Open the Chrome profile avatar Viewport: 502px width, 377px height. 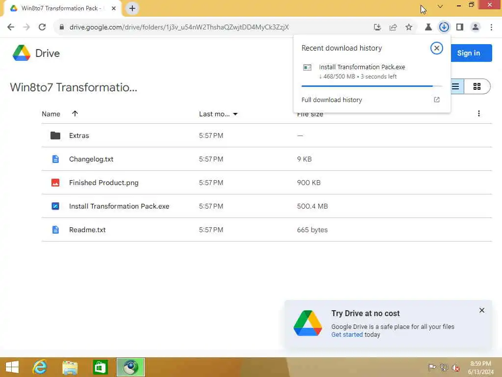click(x=476, y=27)
